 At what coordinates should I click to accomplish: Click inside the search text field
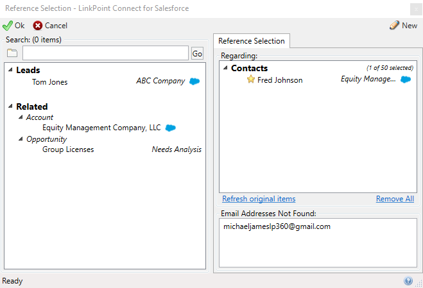click(105, 53)
